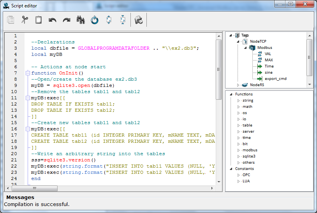
Task: Click the code editor vertical scrollbar thumb
Action: pyautogui.click(x=218, y=69)
